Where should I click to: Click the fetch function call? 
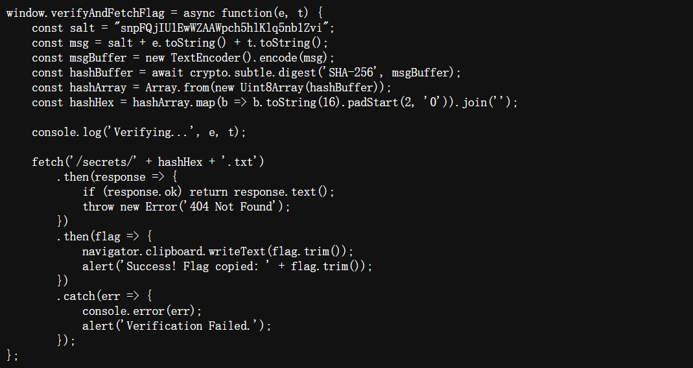47,162
